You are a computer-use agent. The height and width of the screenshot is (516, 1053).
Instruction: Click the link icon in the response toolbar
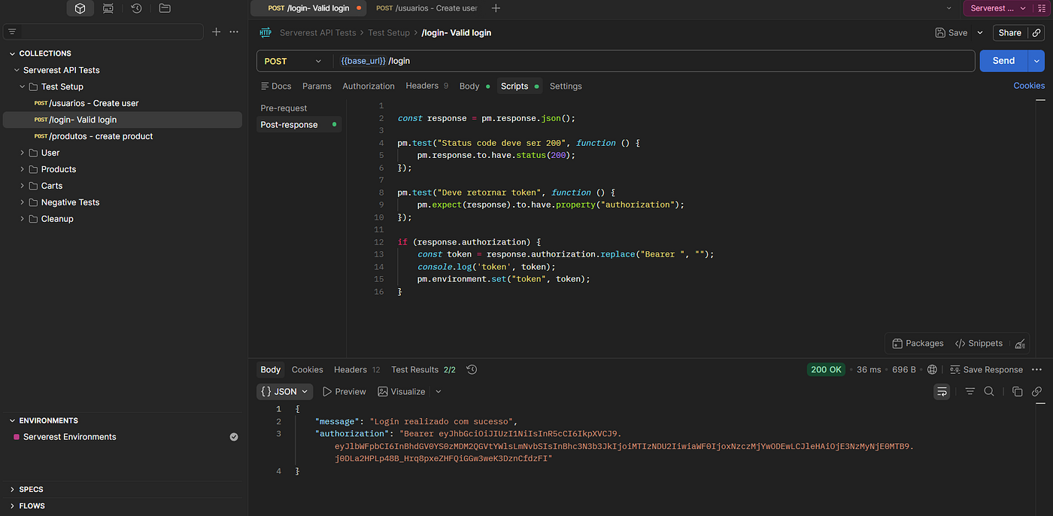pos(1037,391)
